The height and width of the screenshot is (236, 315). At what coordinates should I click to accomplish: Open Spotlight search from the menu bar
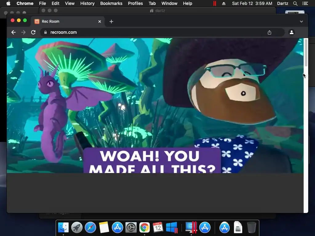(x=295, y=3)
